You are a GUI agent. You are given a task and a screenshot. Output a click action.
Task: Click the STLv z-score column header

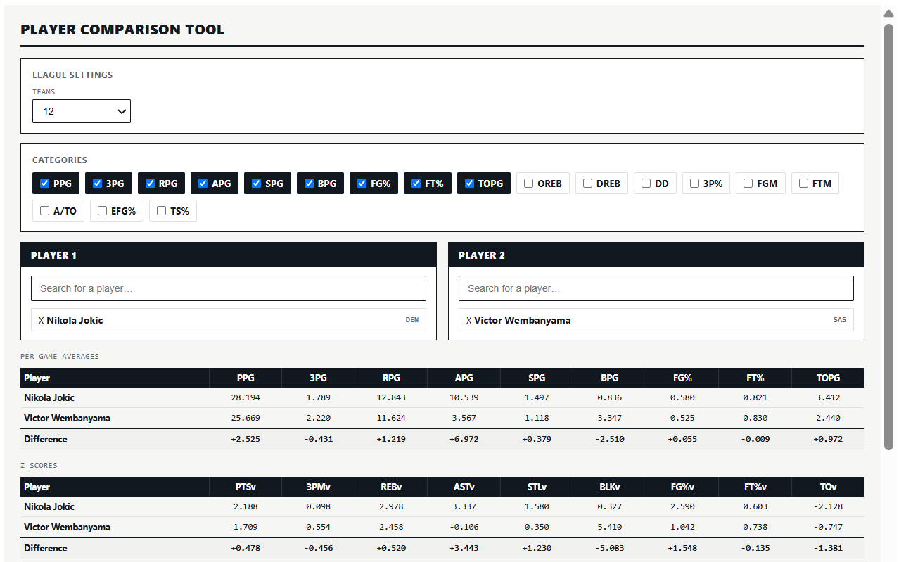click(x=537, y=487)
